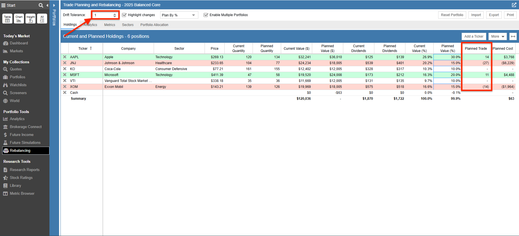Open Brokerage Connect in sidebar
This screenshot has width=519, height=236.
pyautogui.click(x=25, y=127)
